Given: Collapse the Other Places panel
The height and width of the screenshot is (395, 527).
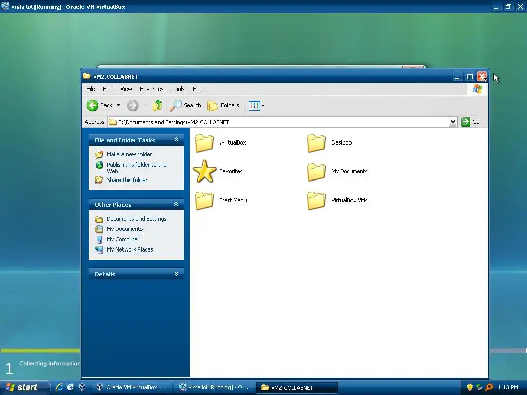Looking at the screenshot, I should click(176, 204).
